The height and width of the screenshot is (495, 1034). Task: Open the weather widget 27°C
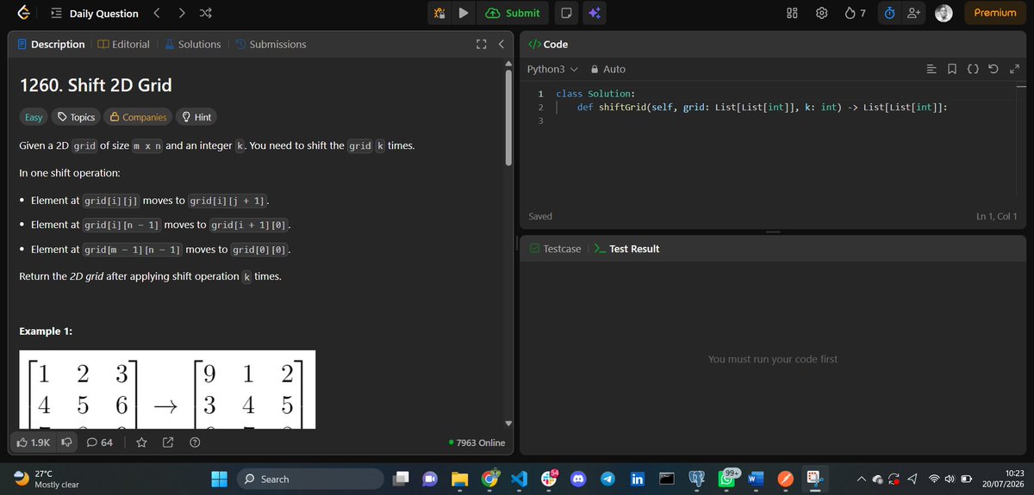(45, 479)
